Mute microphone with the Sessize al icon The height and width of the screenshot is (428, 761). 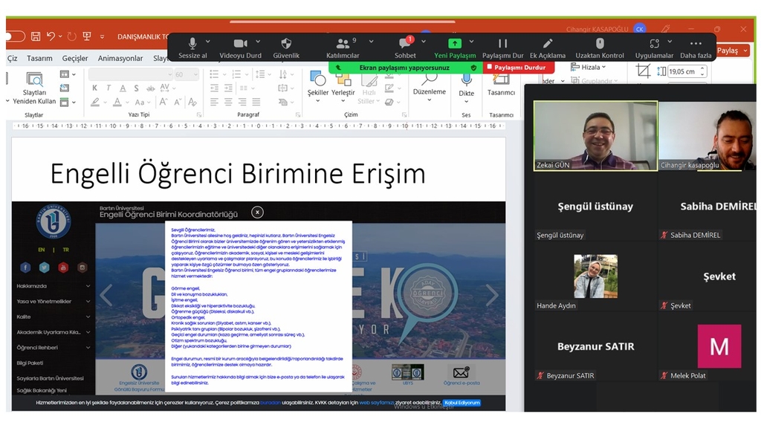pyautogui.click(x=192, y=44)
